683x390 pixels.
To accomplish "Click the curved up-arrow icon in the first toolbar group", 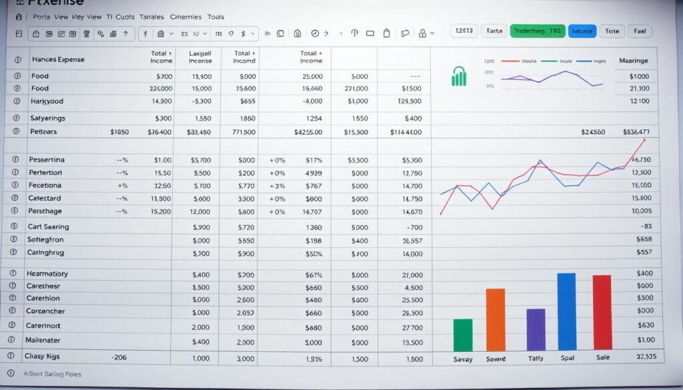I will [x=126, y=33].
